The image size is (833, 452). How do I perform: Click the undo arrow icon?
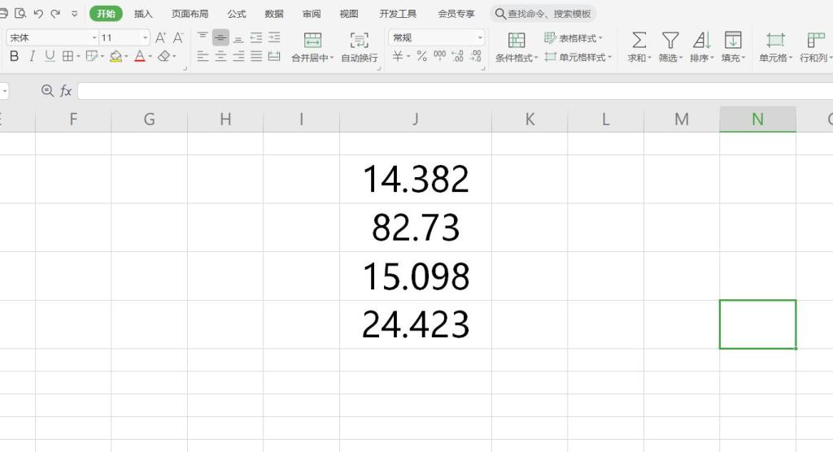coord(38,14)
